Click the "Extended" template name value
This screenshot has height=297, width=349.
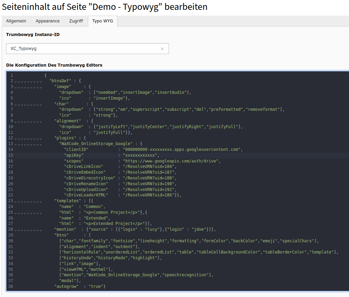pos(96,218)
